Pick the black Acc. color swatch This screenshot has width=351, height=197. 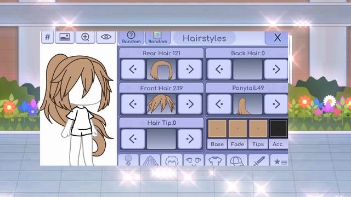pos(279,129)
